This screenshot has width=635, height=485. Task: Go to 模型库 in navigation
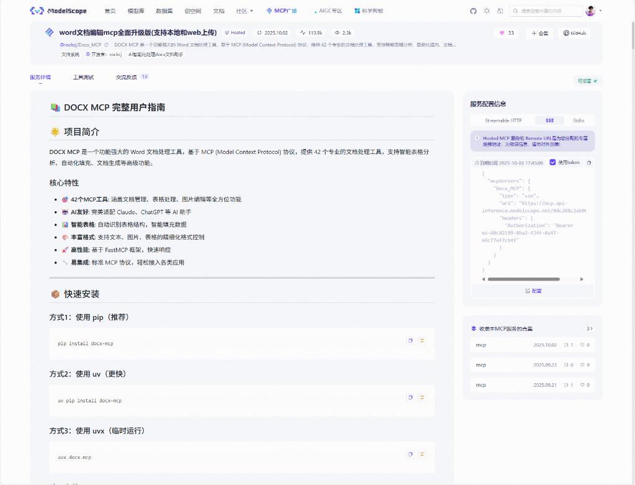[136, 11]
